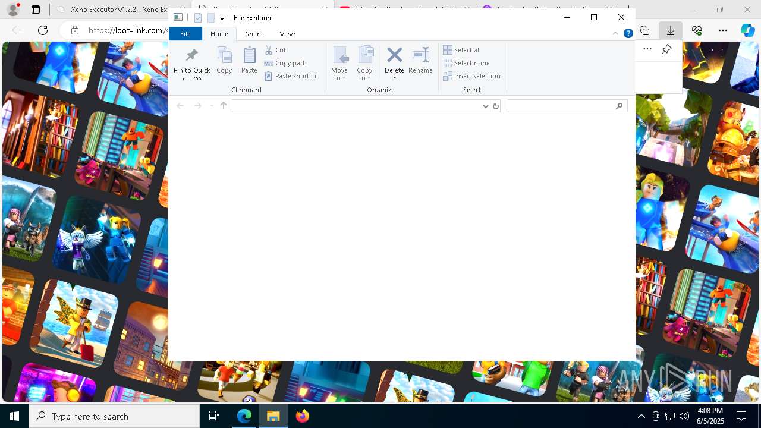
Task: Click the File Explorer address bar
Action: click(356, 106)
